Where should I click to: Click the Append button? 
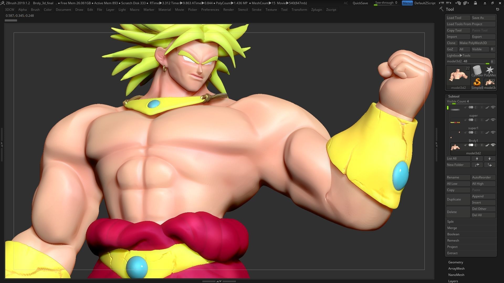point(483,196)
